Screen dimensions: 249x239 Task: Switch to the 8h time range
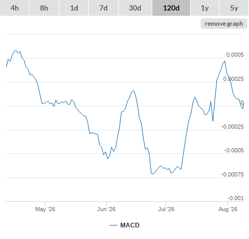click(x=44, y=8)
